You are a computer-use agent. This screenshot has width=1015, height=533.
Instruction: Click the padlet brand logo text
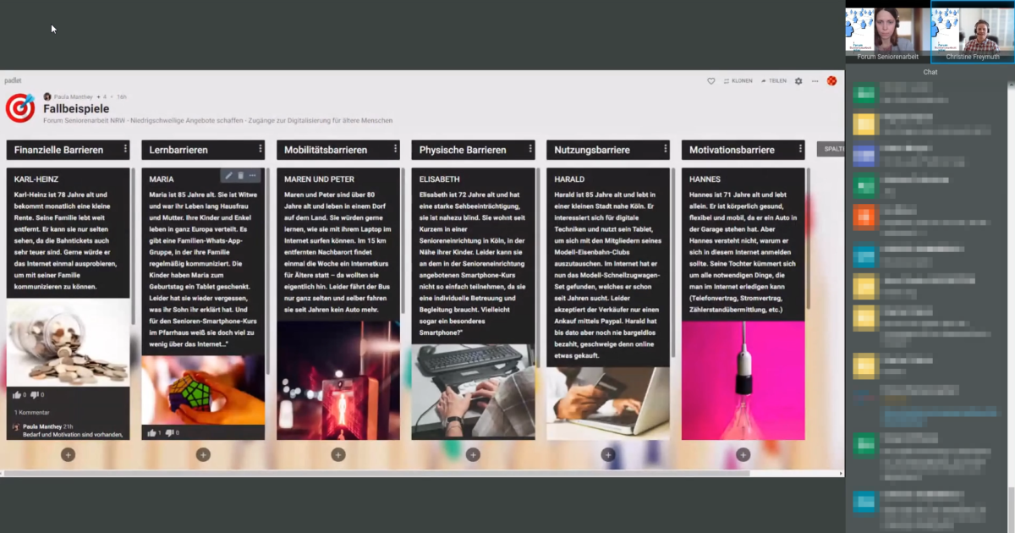[13, 80]
